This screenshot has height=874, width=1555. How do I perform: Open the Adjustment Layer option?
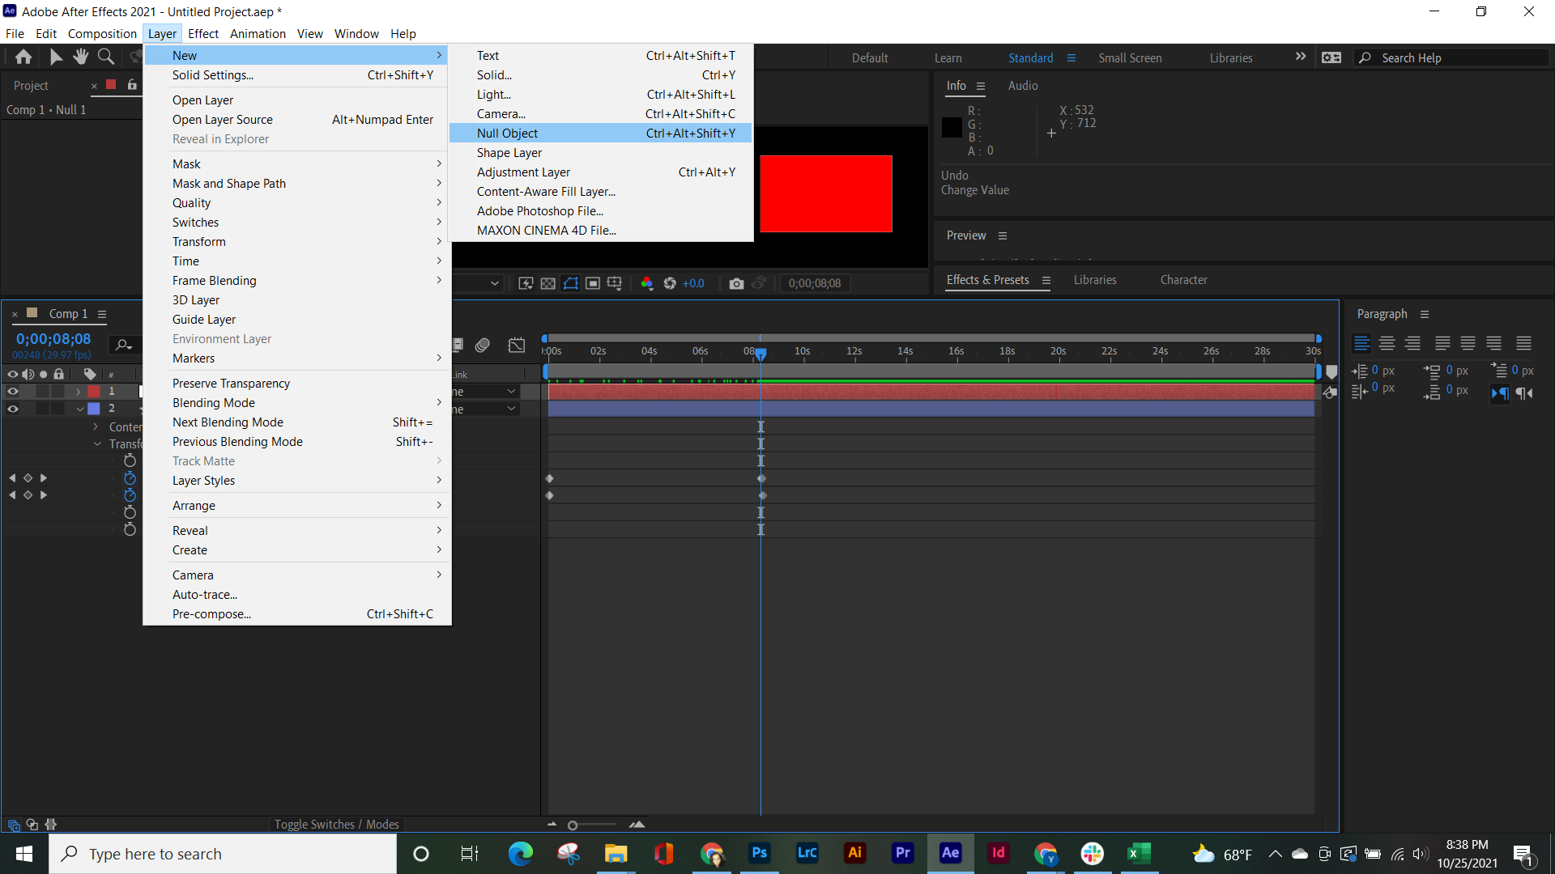(523, 172)
